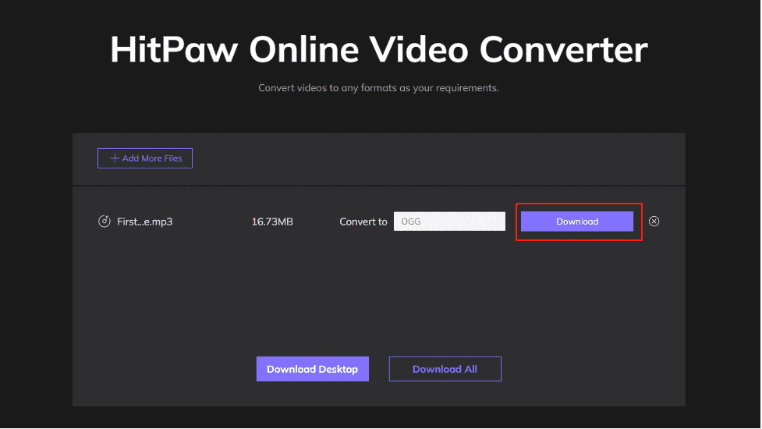Open the OGG Convert to format dropdown
Screen dimensions: 762x429
pos(449,222)
